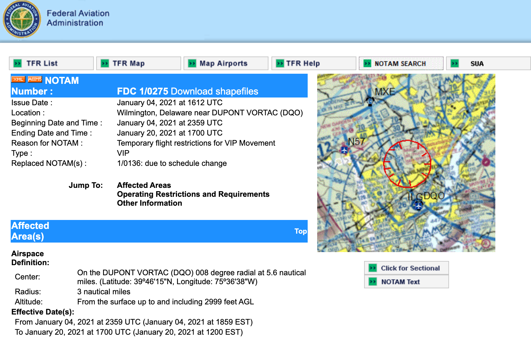
Task: Go to the TFR Map page
Action: 139,63
